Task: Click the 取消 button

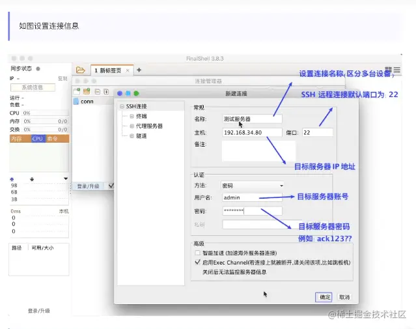Action: coord(344,297)
